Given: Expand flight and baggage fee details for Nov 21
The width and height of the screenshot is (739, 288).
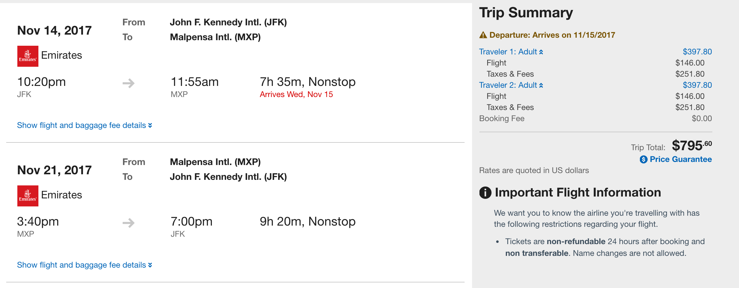Looking at the screenshot, I should 85,265.
